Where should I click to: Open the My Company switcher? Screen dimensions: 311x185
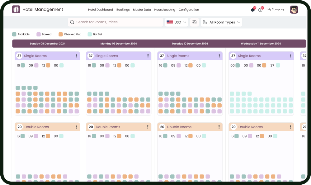click(x=276, y=10)
